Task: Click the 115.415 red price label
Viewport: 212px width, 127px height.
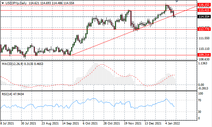Action: coord(204,10)
